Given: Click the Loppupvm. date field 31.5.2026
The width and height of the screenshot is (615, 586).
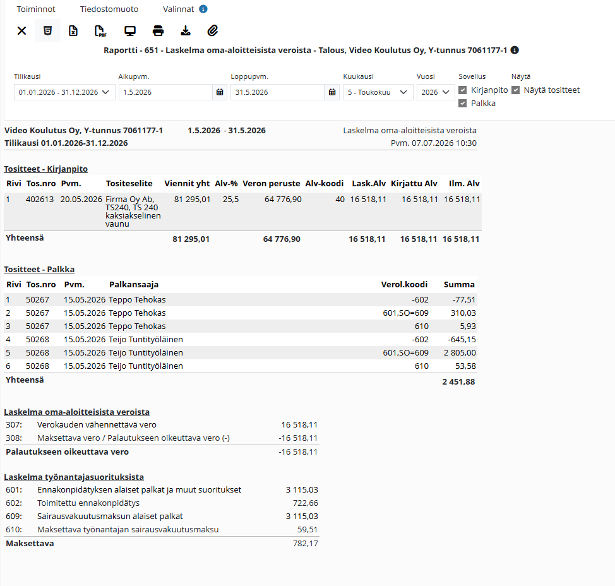Looking at the screenshot, I should tap(278, 92).
